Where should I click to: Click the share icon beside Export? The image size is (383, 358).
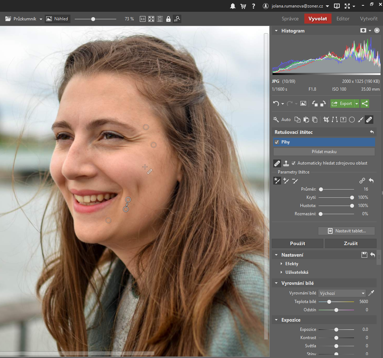click(365, 104)
